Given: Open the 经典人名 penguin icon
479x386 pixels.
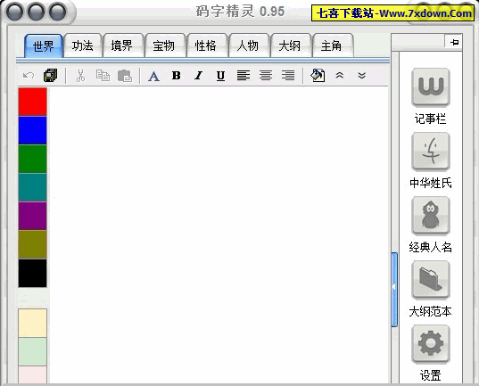Looking at the screenshot, I should click(431, 216).
